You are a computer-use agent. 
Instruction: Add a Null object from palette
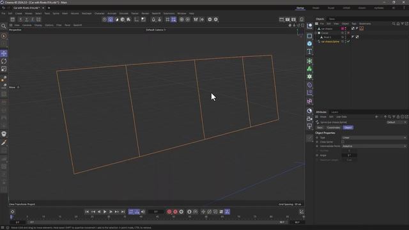309,26
